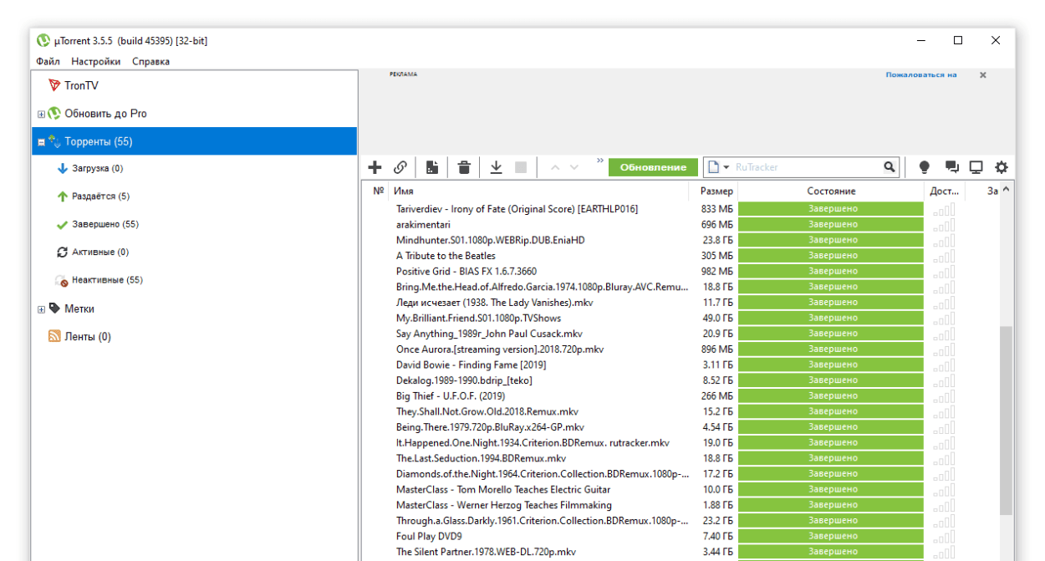Click the Add Torrent from URL link icon
Viewport: 1045px width, 561px height.
click(400, 167)
